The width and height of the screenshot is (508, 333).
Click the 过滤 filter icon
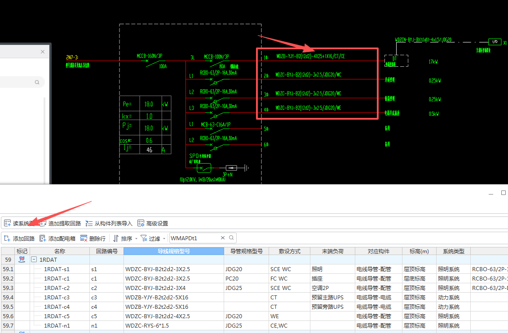click(144, 238)
